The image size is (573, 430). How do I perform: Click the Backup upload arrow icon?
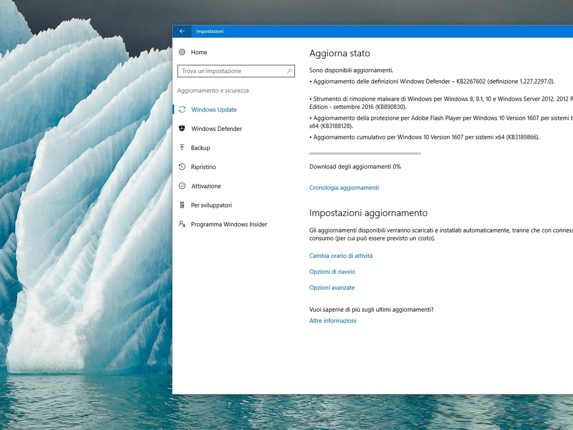182,148
